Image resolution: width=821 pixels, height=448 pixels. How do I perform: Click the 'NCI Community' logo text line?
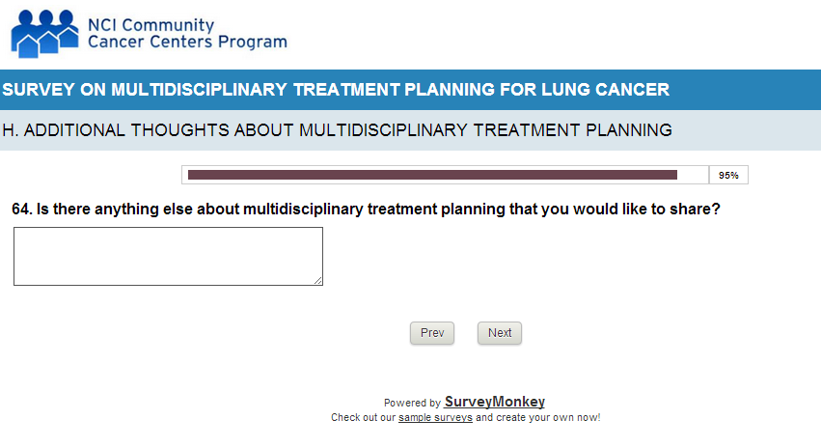(x=151, y=25)
